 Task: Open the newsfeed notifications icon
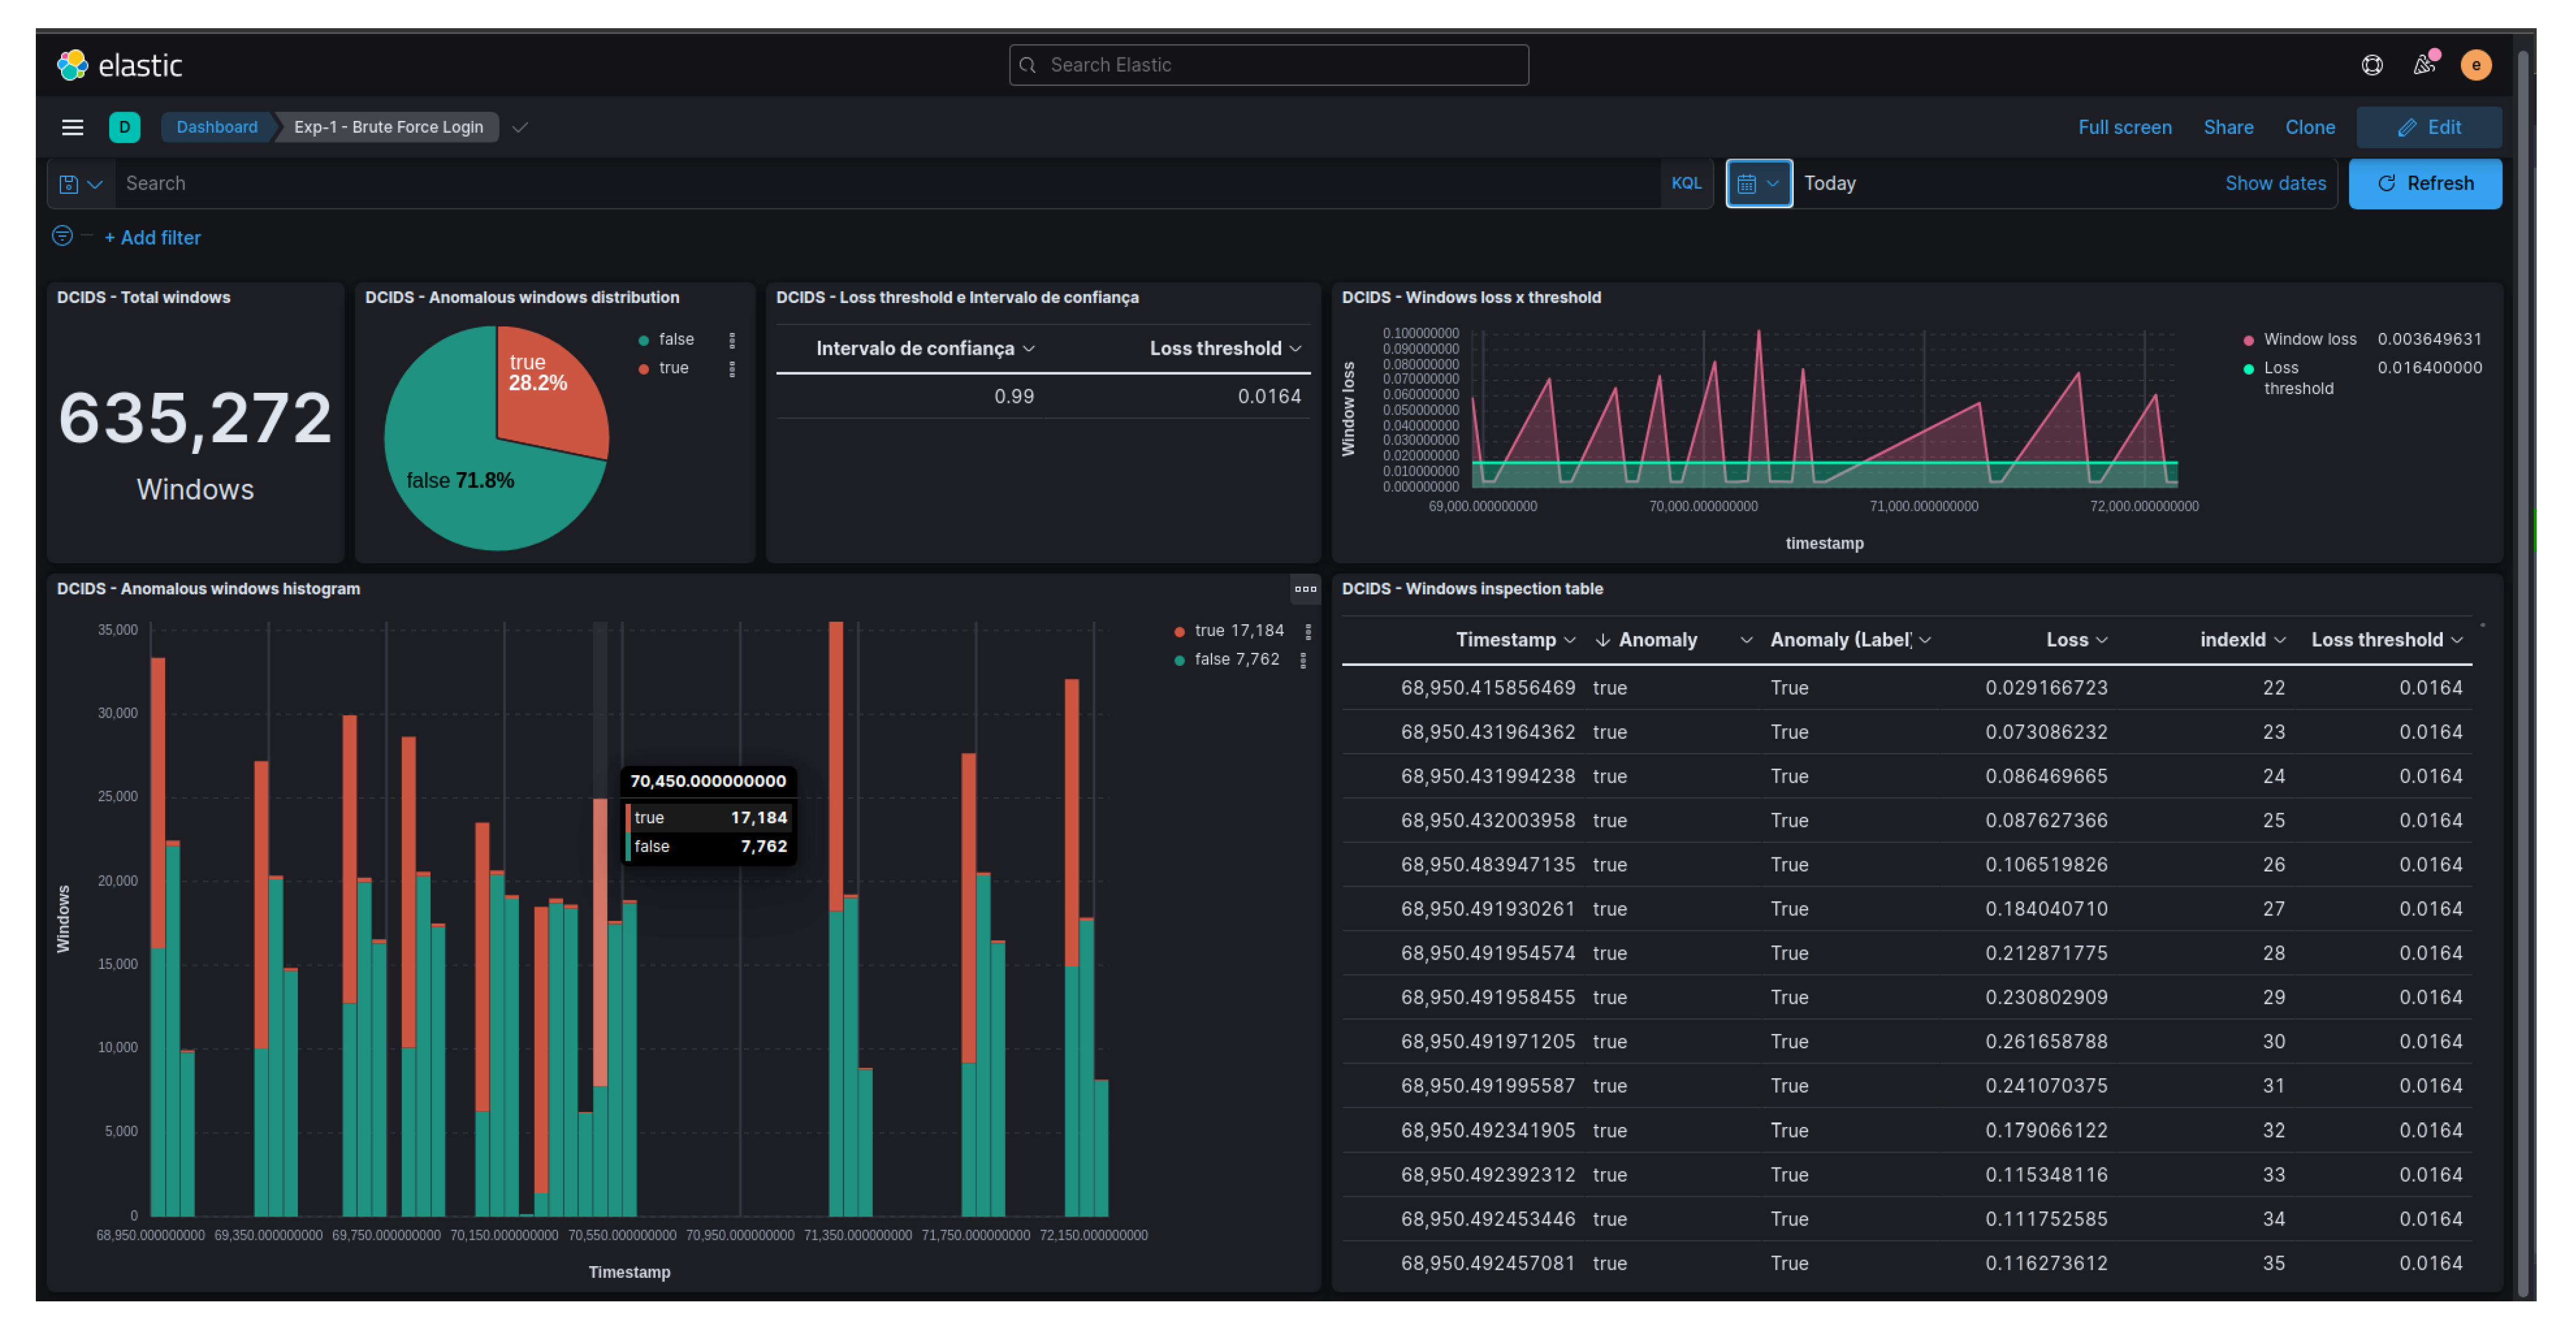pyautogui.click(x=2423, y=65)
